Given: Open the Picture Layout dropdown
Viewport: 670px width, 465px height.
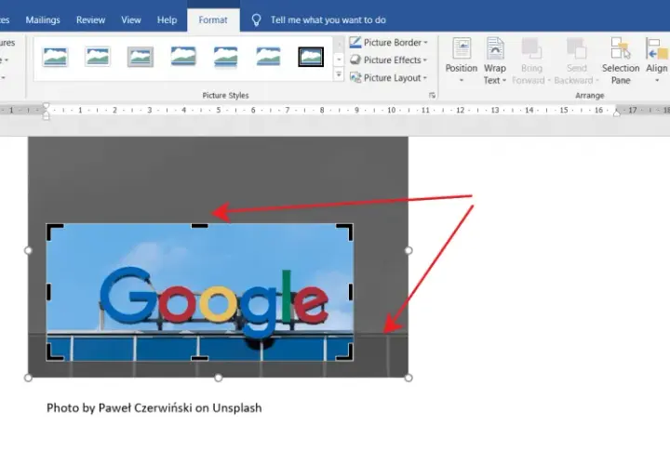Looking at the screenshot, I should pos(388,78).
